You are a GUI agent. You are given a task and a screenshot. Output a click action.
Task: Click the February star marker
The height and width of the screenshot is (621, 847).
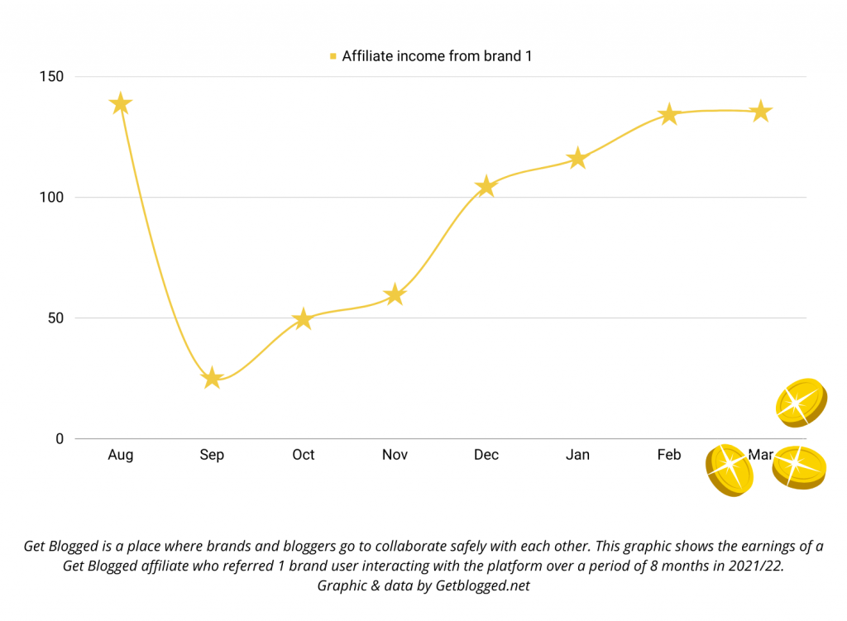[668, 115]
